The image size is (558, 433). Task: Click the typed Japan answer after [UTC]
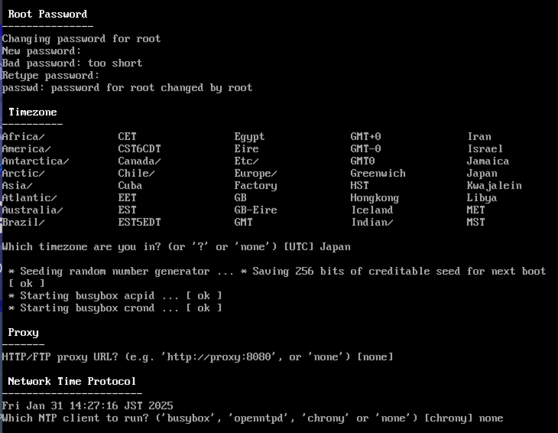tap(335, 247)
